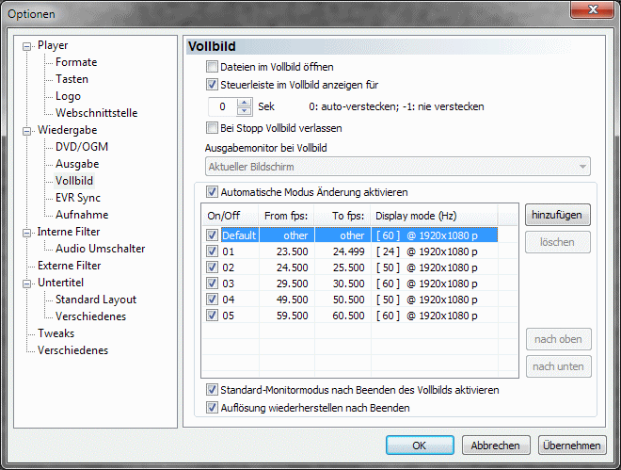Toggle 'Automatische Modus Änderung aktivieren' checkbox
This screenshot has width=621, height=470.
[x=212, y=192]
